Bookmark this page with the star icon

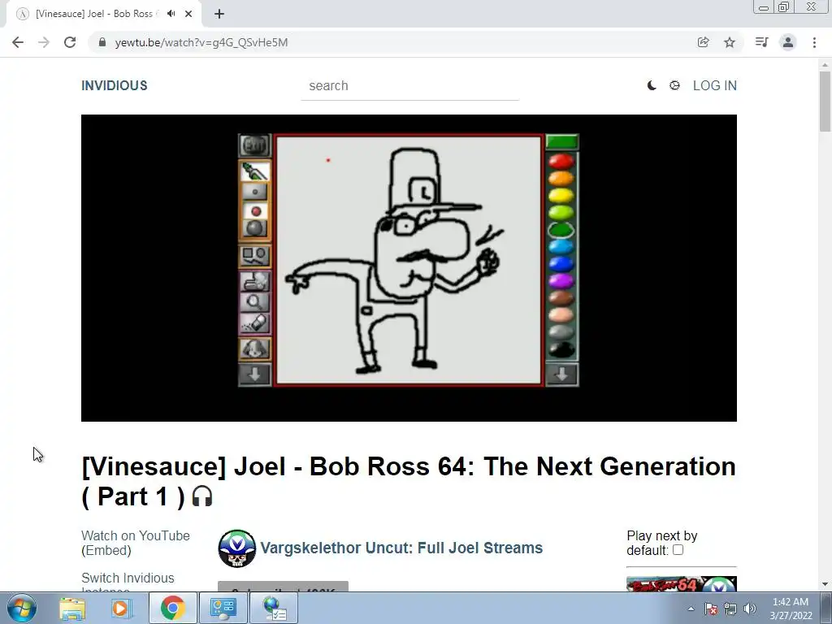coord(730,42)
